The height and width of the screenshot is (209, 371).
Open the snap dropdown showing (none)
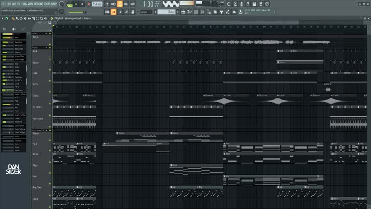(146, 12)
